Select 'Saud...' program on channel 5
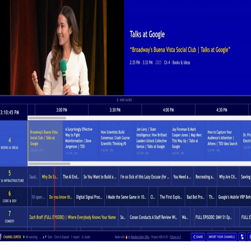251x251 pixels. tap(34, 177)
